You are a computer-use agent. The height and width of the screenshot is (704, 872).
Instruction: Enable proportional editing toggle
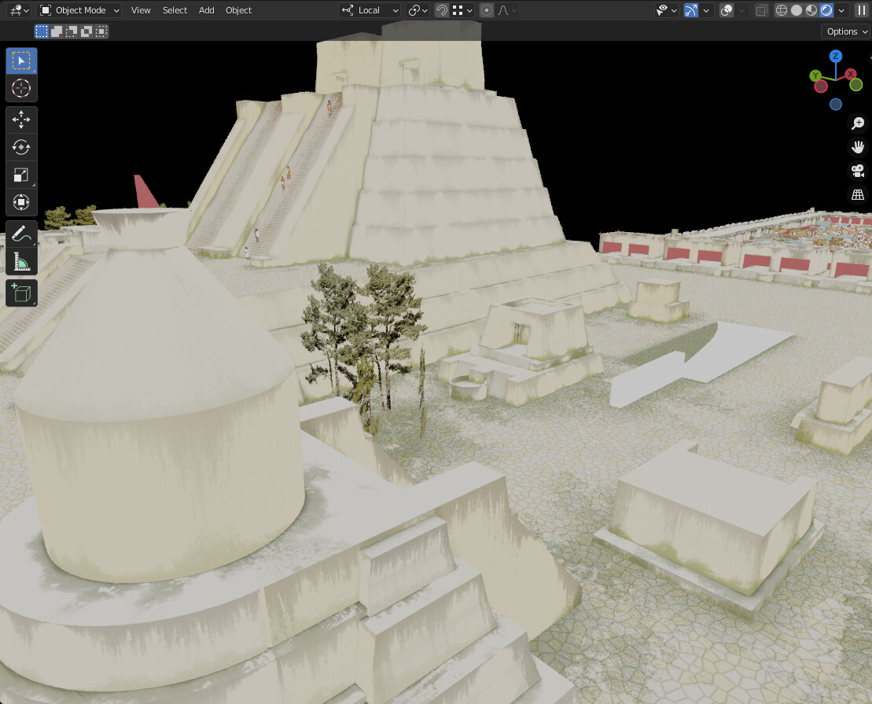coord(487,10)
